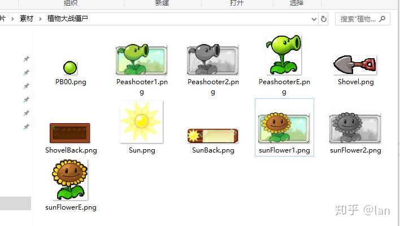Select the PB00.png green pea thumbnail
Image resolution: width=400 pixels, height=226 pixels.
tap(70, 68)
